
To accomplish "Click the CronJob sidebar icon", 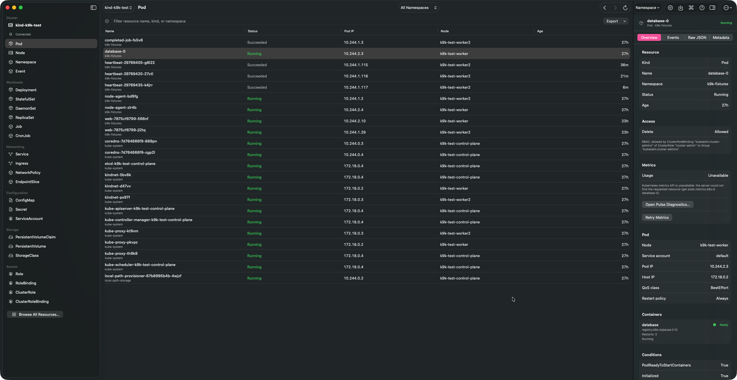I will tap(11, 136).
